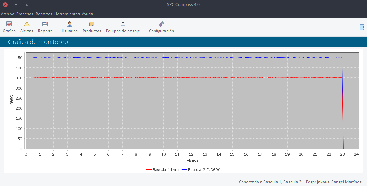
Task: Click the Conectado a Bascula 1, Bascula 2 status
Action: click(x=270, y=182)
